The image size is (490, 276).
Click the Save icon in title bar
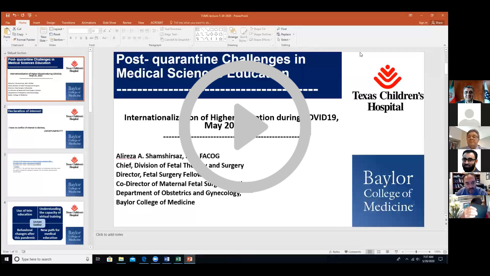pyautogui.click(x=8, y=15)
